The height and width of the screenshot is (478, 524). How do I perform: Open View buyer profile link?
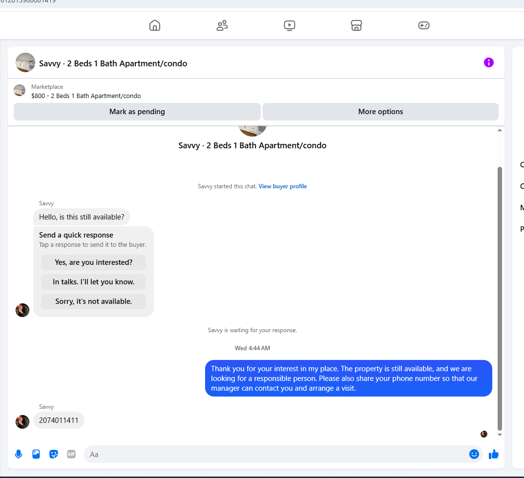click(283, 186)
